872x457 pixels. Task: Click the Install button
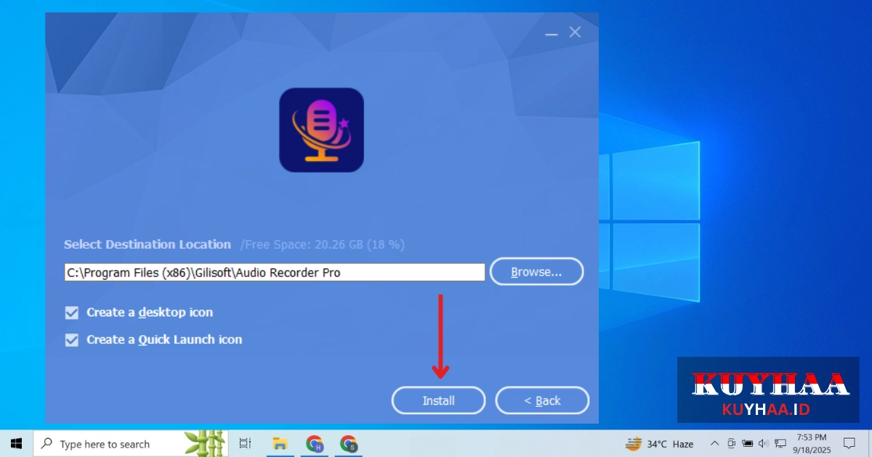(438, 400)
